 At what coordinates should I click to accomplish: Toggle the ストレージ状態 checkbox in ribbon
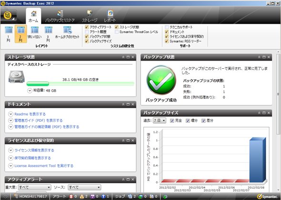pos(117,27)
